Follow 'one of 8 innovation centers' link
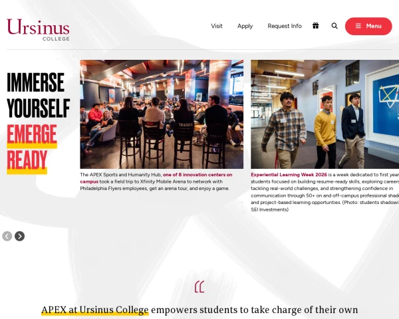This screenshot has width=399, height=319. click(156, 178)
